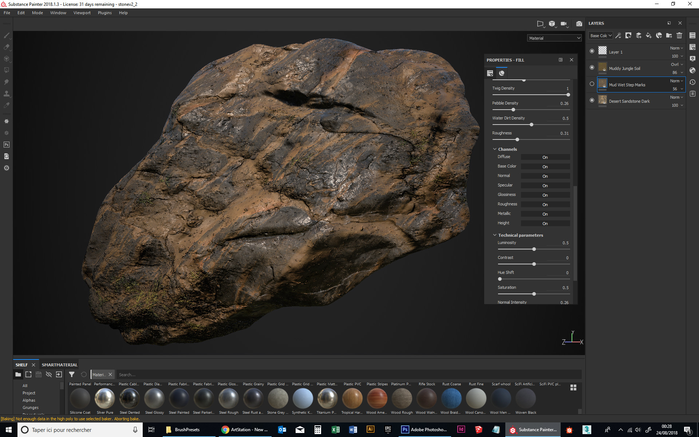Expand the Technical parameters section
Image resolution: width=699 pixels, height=437 pixels.
(495, 235)
